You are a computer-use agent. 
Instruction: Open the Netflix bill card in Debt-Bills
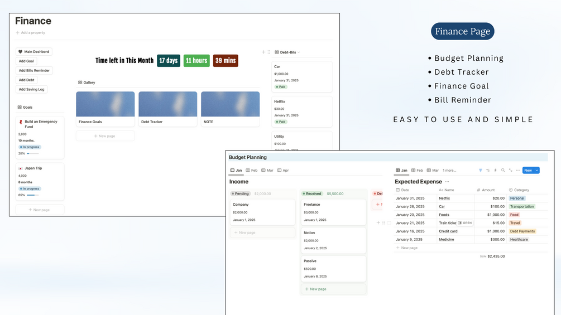[302, 112]
